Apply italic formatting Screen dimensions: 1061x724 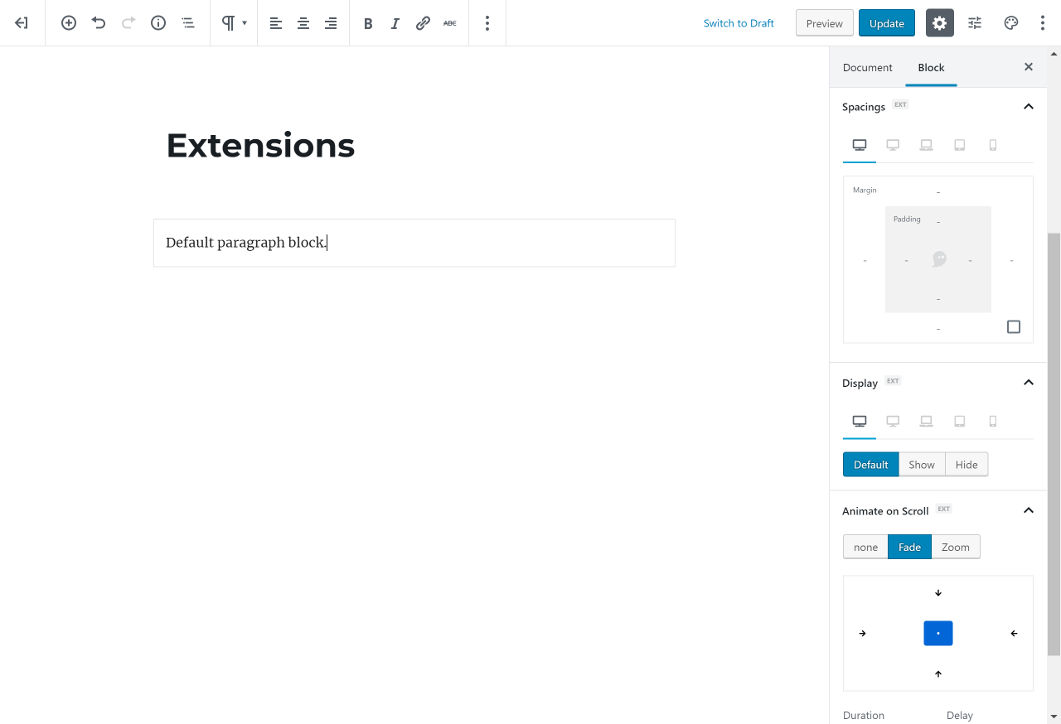coord(395,23)
